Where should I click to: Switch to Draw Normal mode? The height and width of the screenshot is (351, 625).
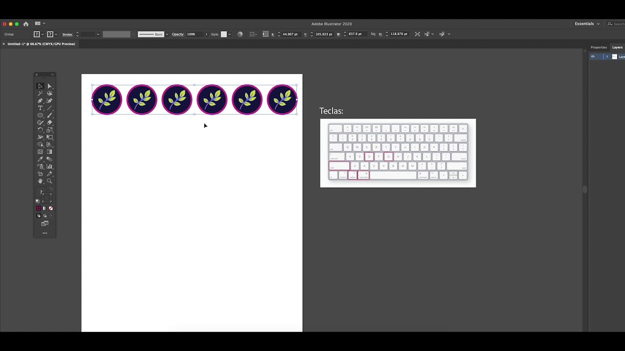click(x=39, y=215)
